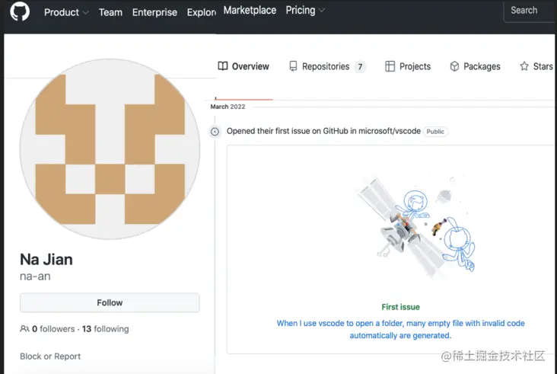Click the March 2022 timeline heading
The image size is (557, 374).
click(x=228, y=107)
